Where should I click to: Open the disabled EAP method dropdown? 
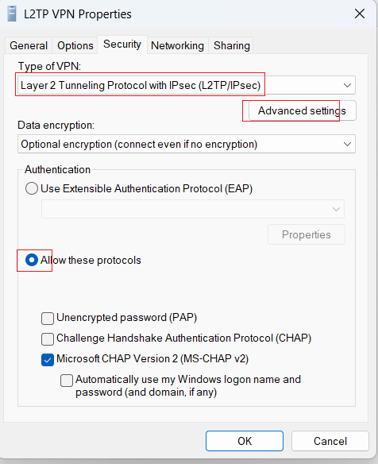tap(193, 209)
